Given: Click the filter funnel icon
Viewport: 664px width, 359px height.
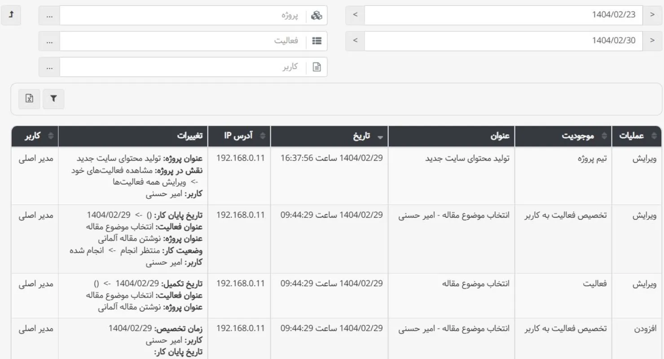Looking at the screenshot, I should click(53, 99).
